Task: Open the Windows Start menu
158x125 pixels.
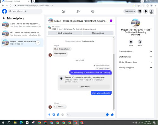Action: 3,122
